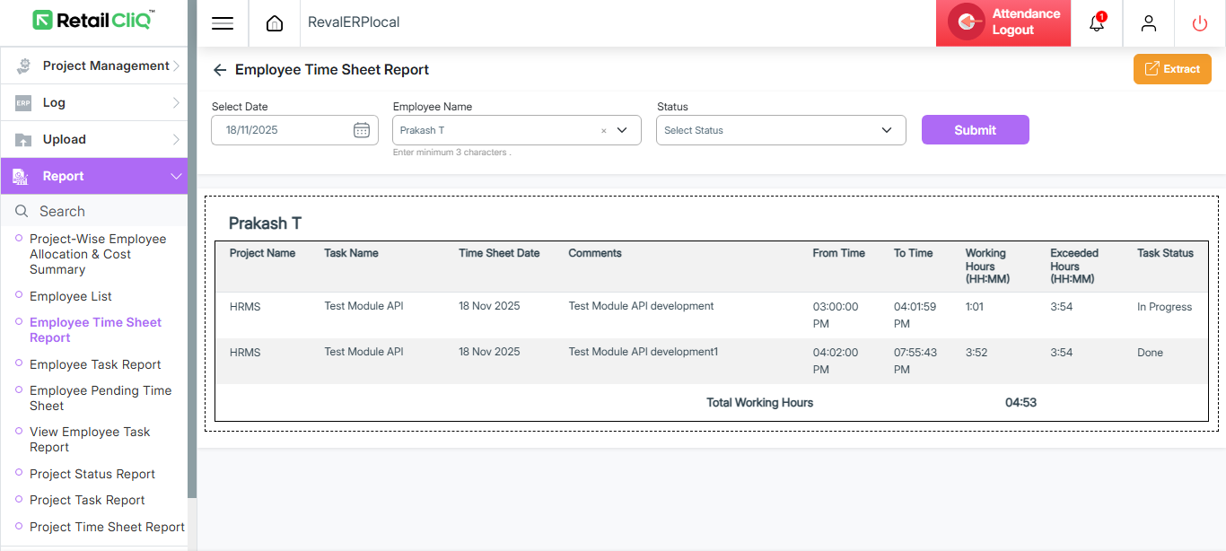Open the calendar picker icon
The height and width of the screenshot is (551, 1226).
pyautogui.click(x=362, y=130)
